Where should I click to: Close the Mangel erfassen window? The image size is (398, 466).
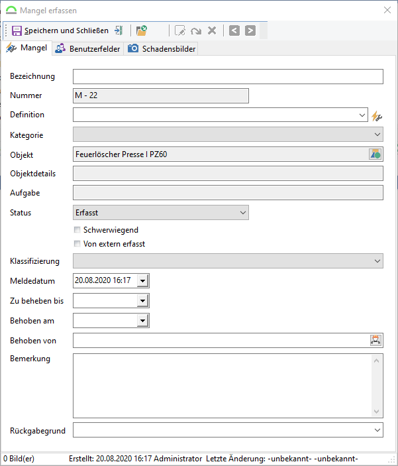(x=387, y=10)
